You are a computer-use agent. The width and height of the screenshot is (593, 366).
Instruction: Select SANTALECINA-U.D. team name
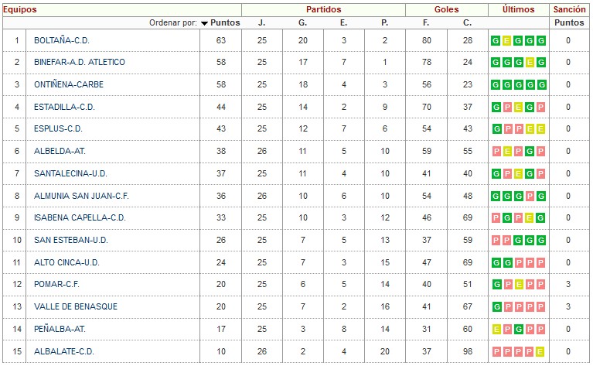70,173
